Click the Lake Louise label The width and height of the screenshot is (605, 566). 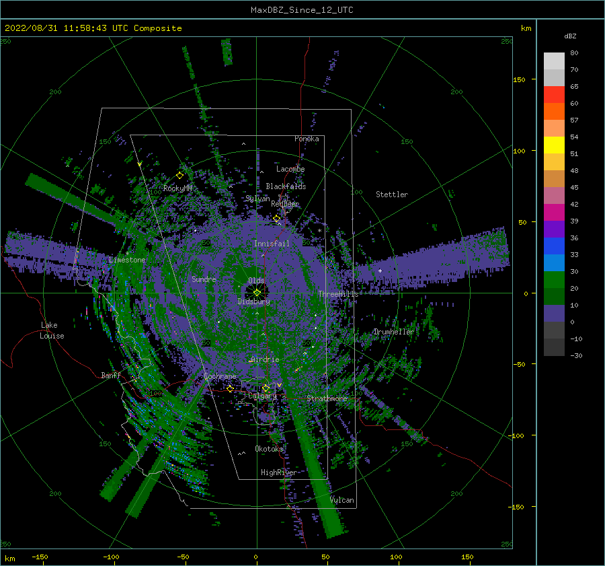[x=52, y=330]
